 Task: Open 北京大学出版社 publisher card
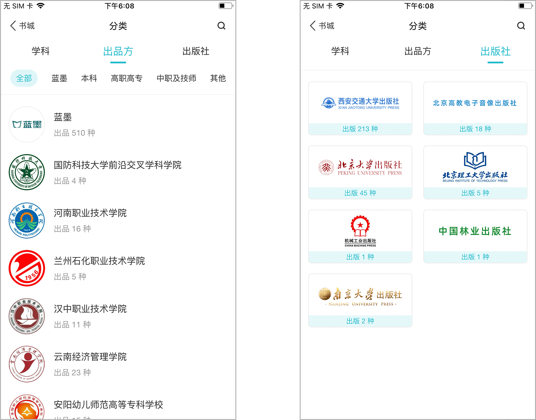point(360,172)
